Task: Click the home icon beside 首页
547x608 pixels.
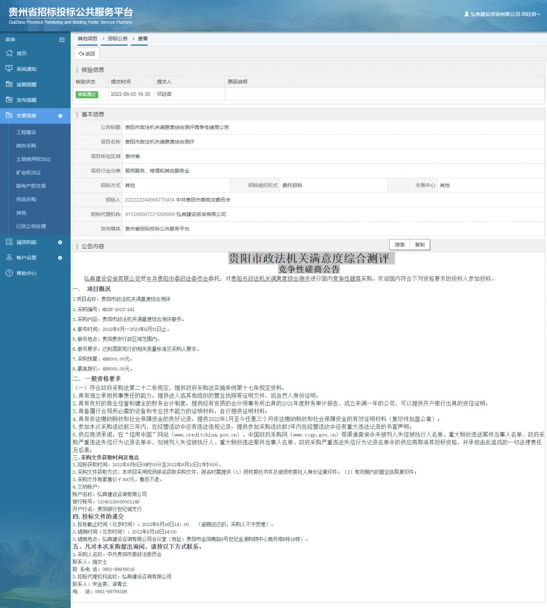Action: tap(9, 53)
